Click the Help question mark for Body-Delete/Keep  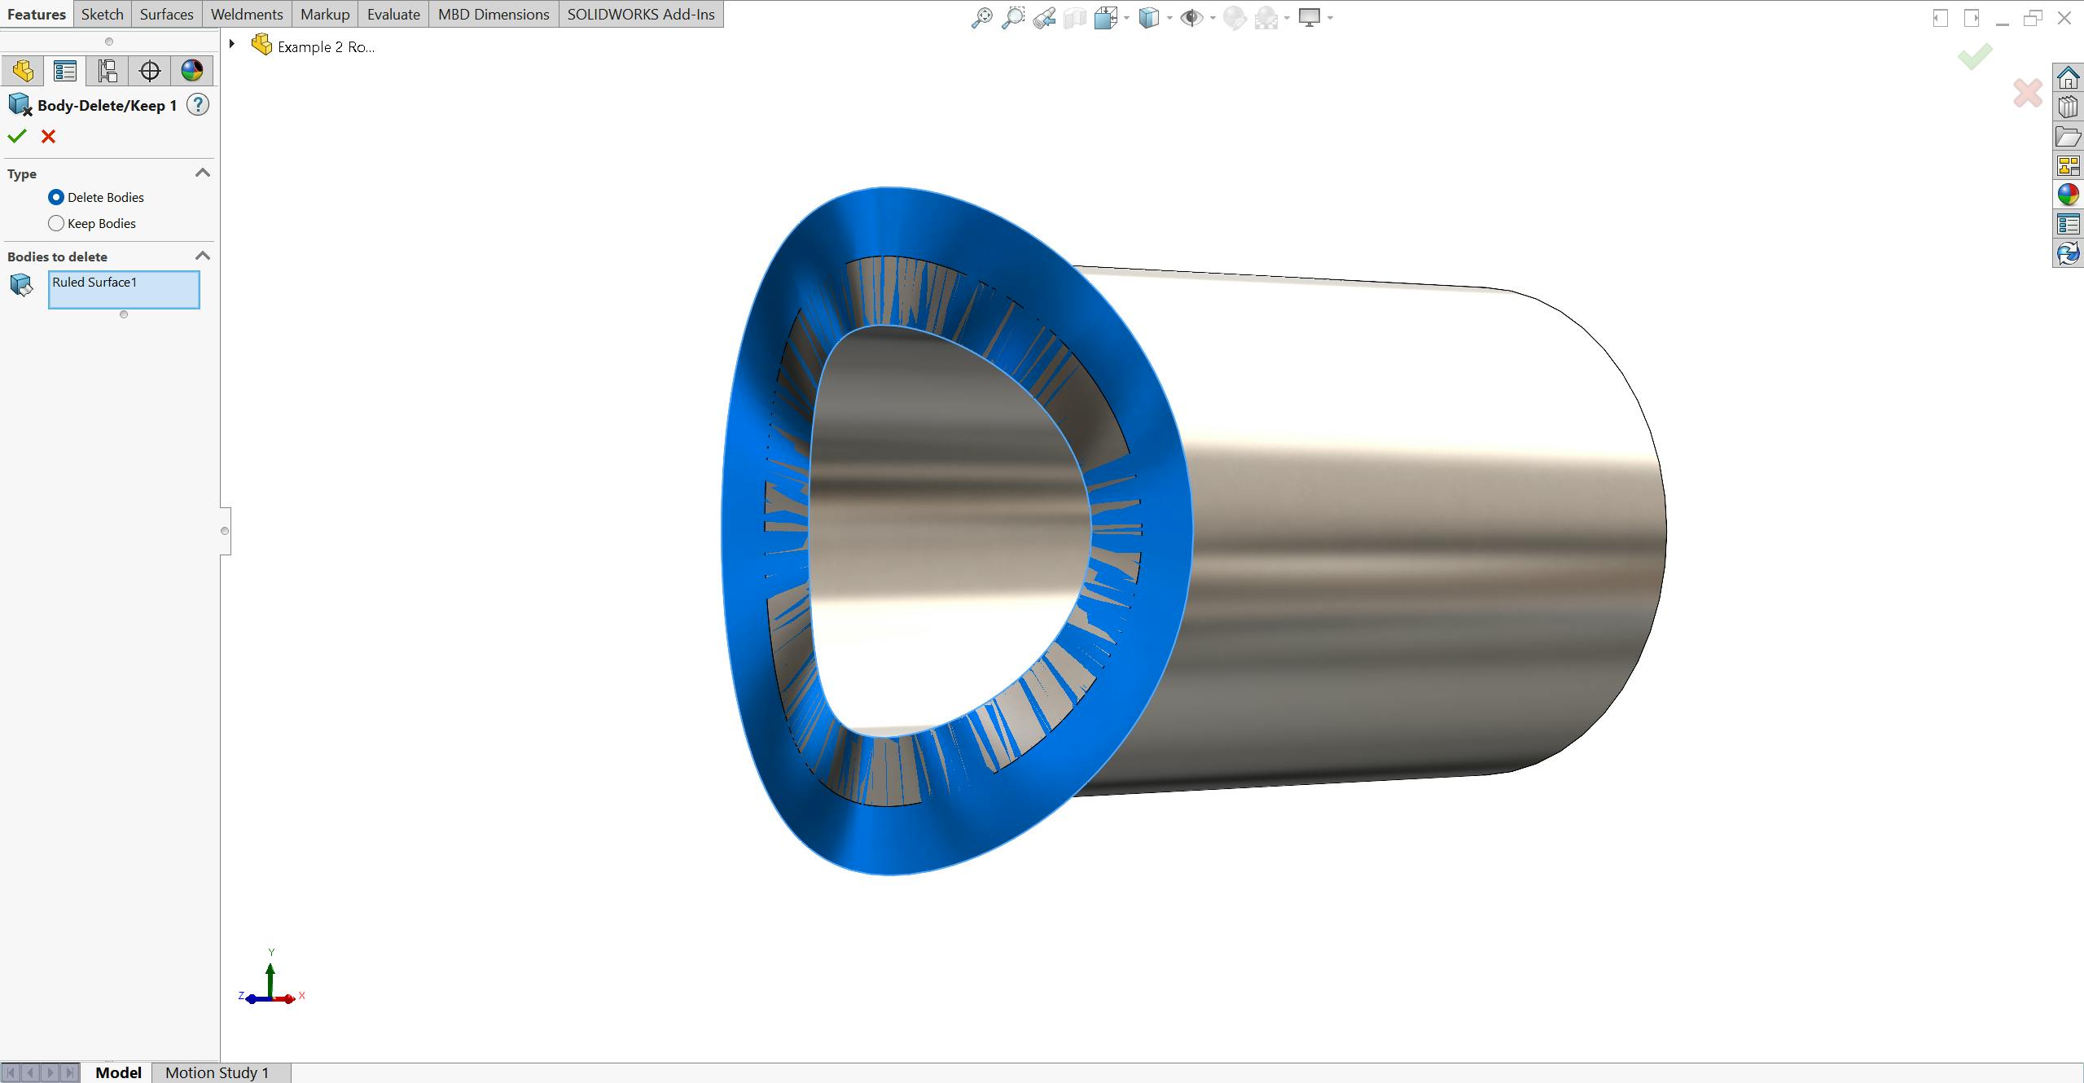[197, 104]
